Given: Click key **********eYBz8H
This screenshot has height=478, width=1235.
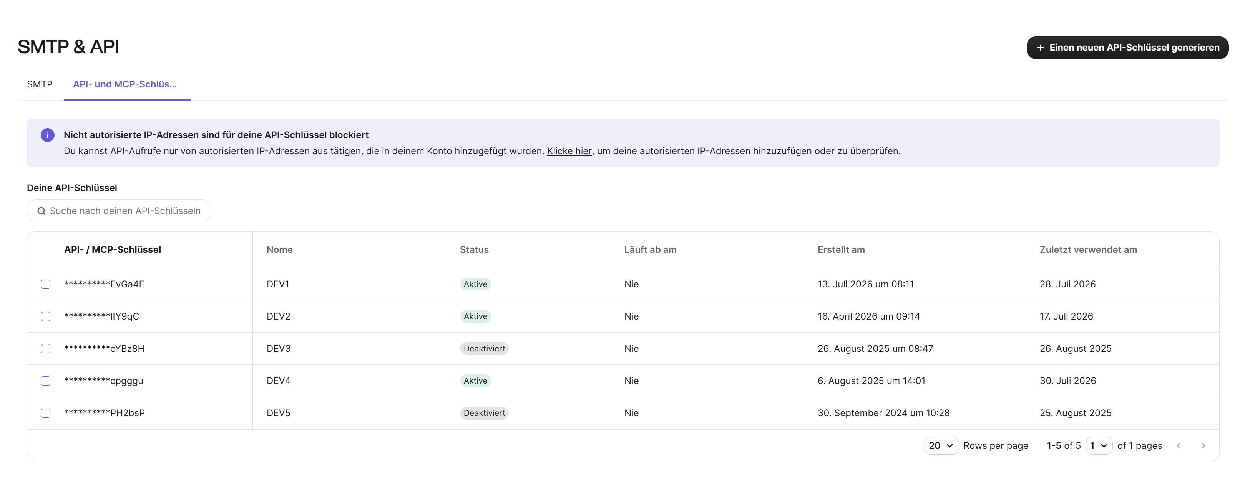Looking at the screenshot, I should pyautogui.click(x=104, y=348).
